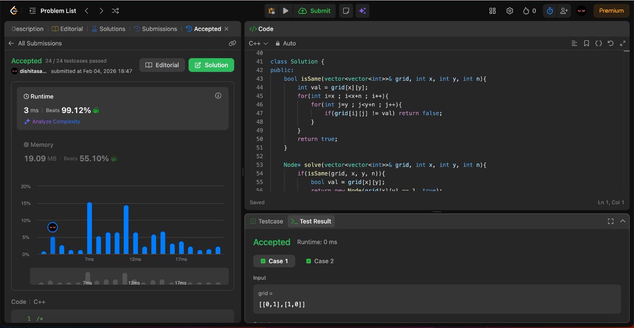This screenshot has height=328, width=634.
Task: Select the Runtime stats card
Action: pos(123,108)
